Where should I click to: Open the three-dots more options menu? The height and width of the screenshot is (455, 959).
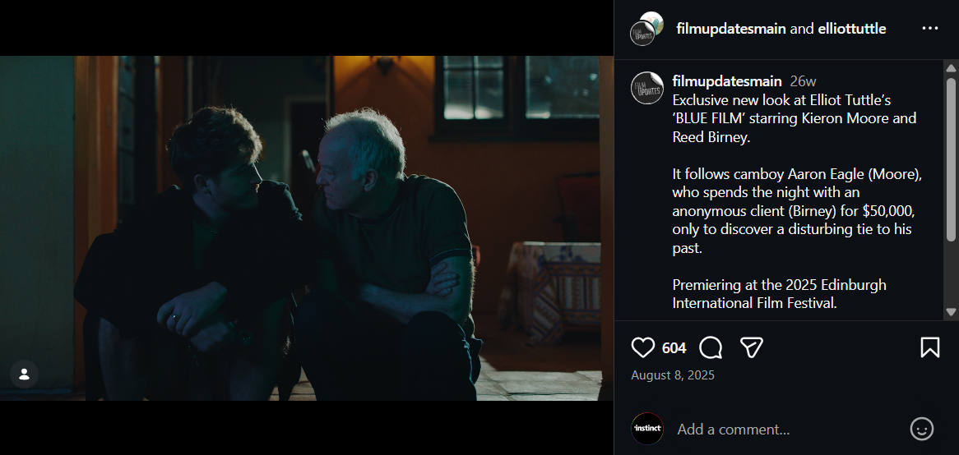(x=930, y=29)
